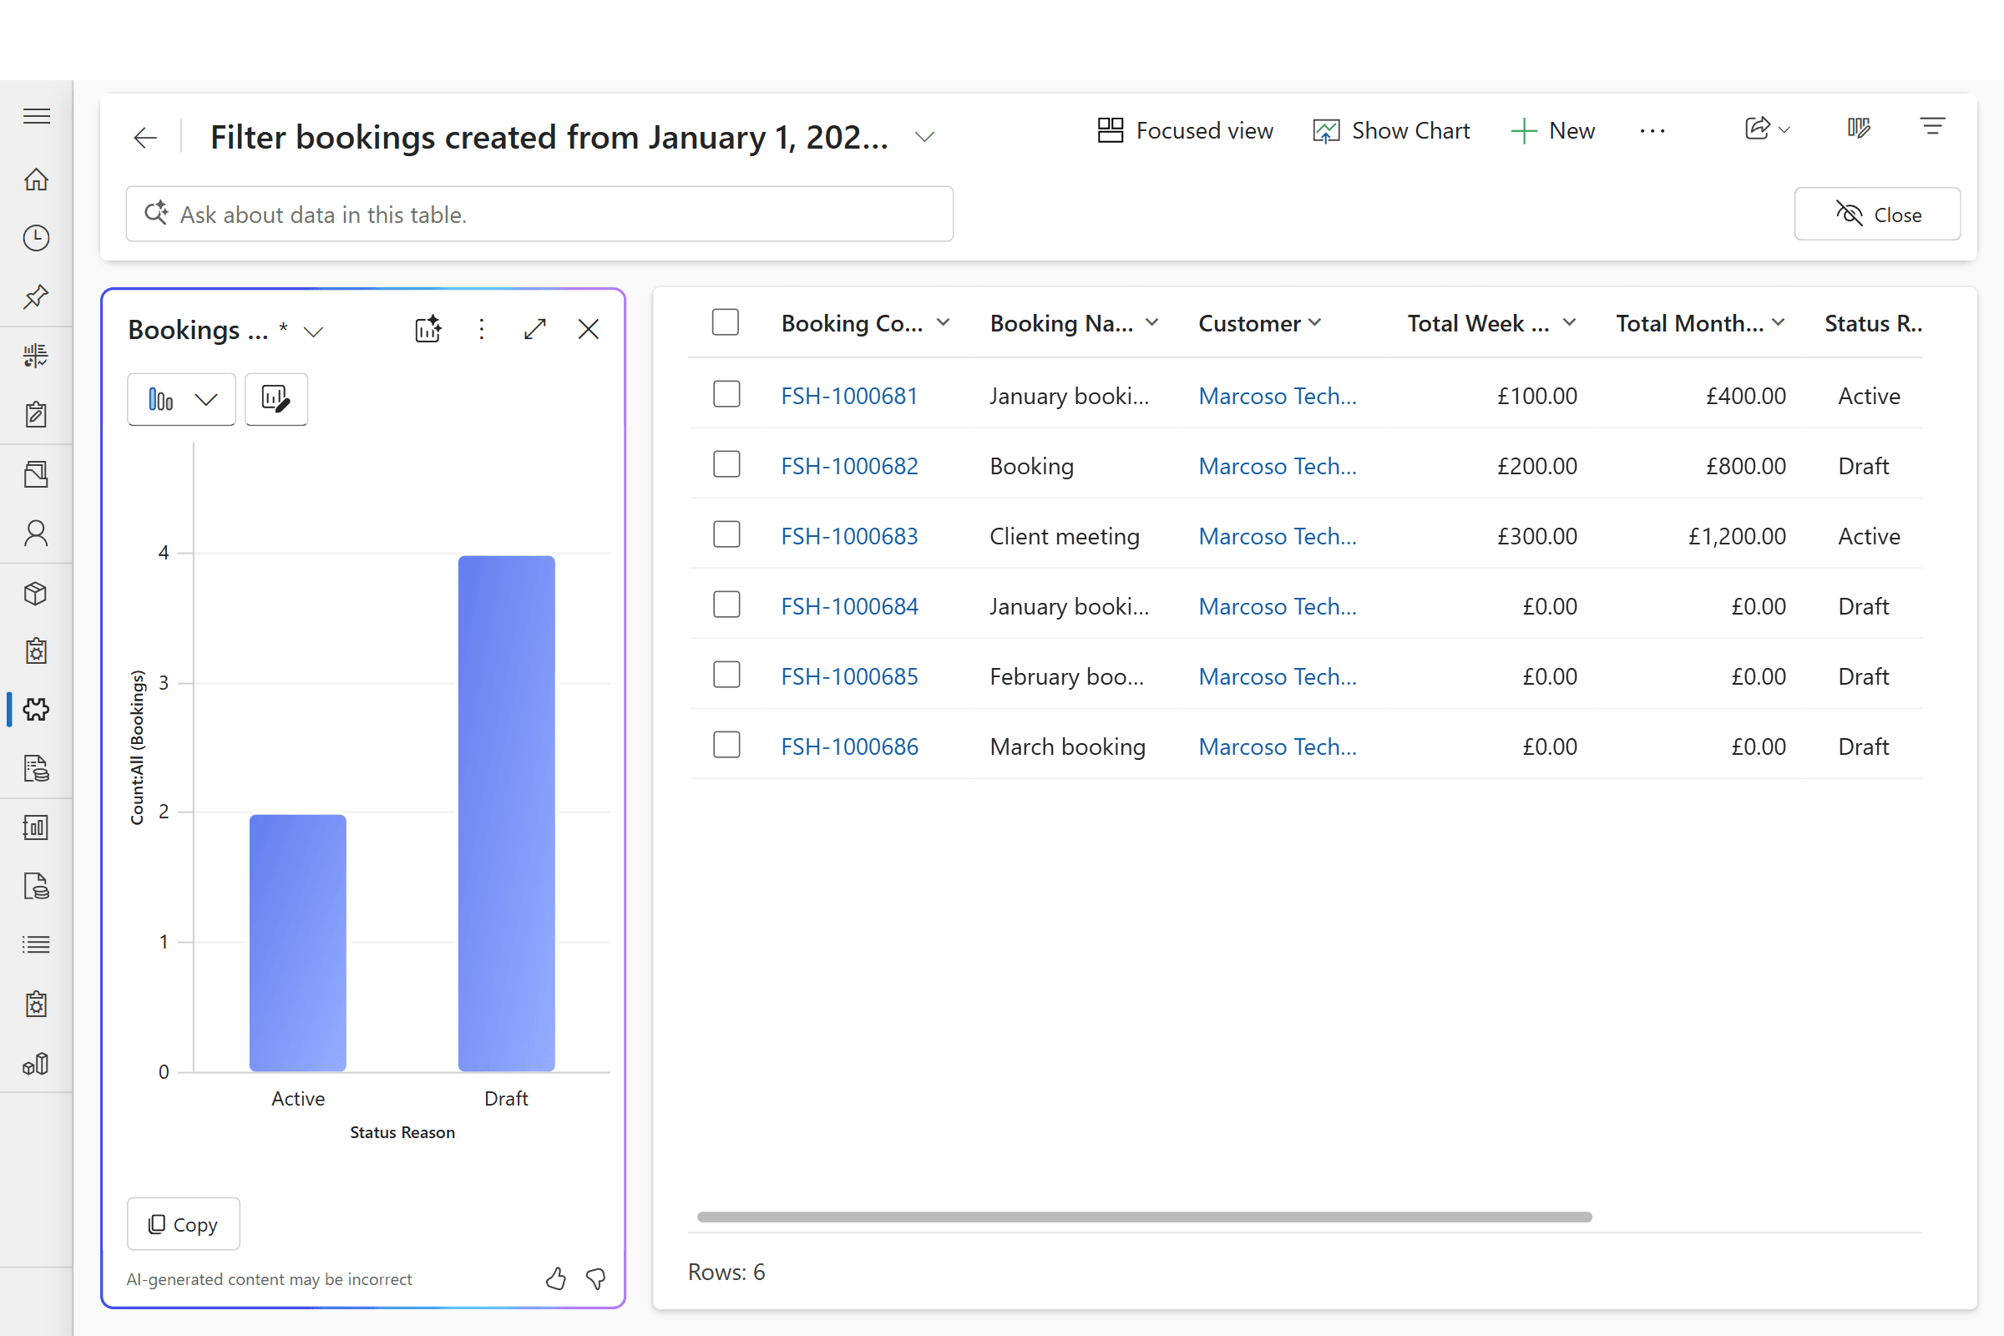Click Focused view in command bar
The image size is (2004, 1336).
[1185, 130]
